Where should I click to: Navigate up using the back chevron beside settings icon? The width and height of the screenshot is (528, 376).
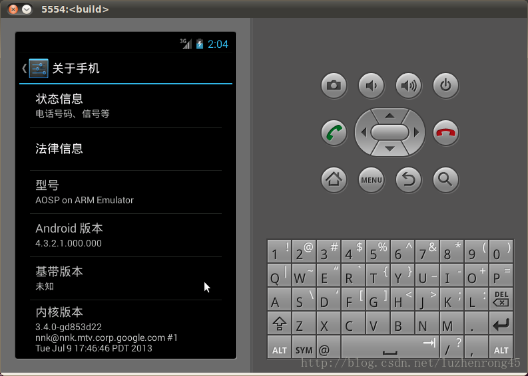[24, 68]
